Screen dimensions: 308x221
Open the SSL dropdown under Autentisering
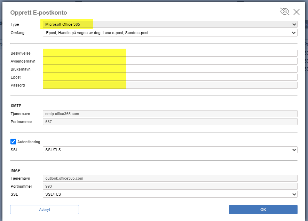(170, 150)
